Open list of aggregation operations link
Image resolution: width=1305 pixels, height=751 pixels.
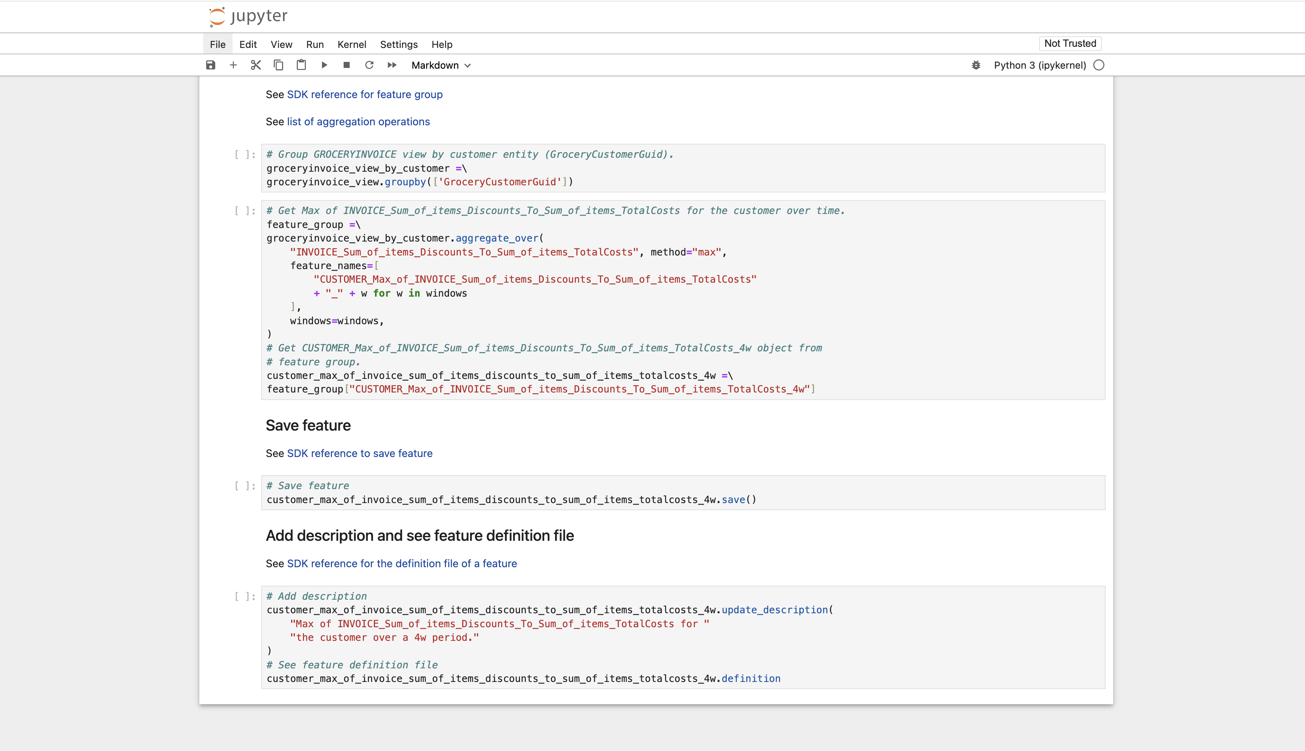point(359,122)
